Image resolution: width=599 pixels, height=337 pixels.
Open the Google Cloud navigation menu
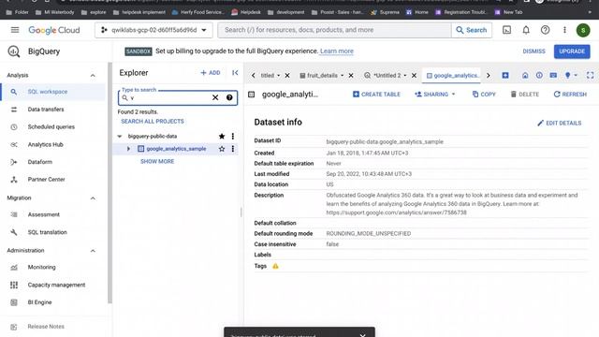(15, 30)
